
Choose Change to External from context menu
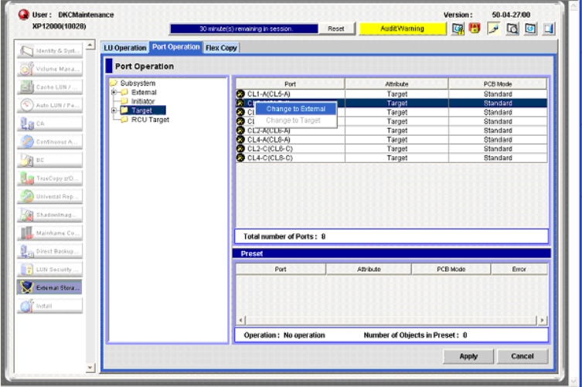pyautogui.click(x=295, y=109)
